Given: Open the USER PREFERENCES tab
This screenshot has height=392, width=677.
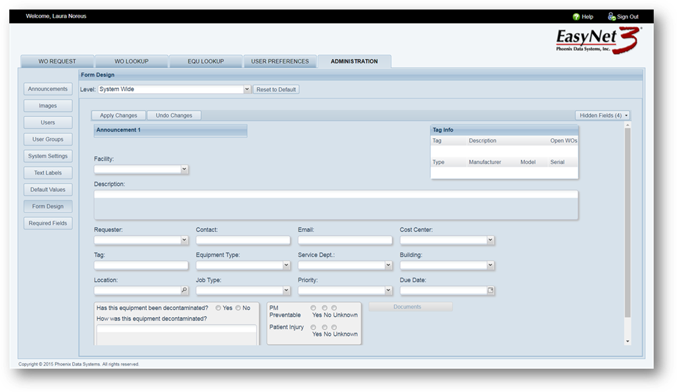Looking at the screenshot, I should 280,61.
